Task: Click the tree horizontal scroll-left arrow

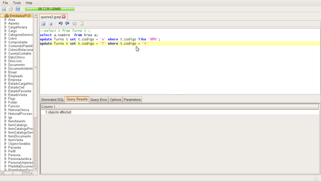Action: [2, 173]
